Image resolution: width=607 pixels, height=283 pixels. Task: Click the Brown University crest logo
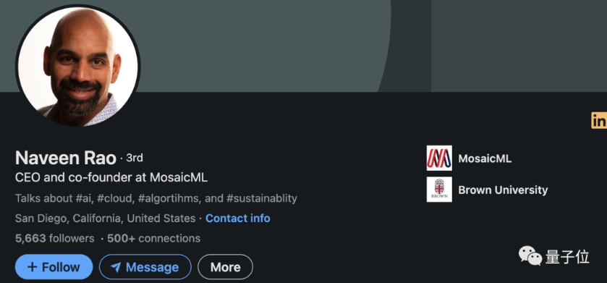tap(439, 190)
